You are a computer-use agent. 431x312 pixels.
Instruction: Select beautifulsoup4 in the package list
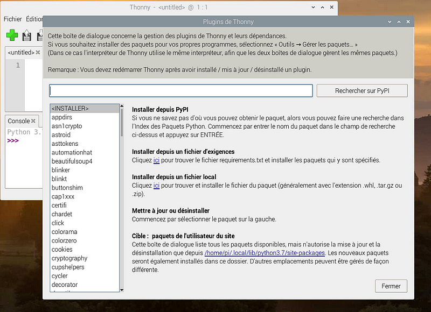tap(85, 161)
